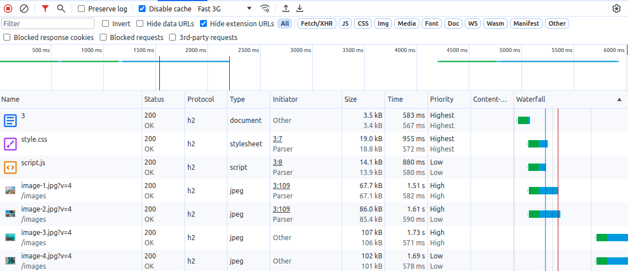Sort by Size column header

point(363,99)
